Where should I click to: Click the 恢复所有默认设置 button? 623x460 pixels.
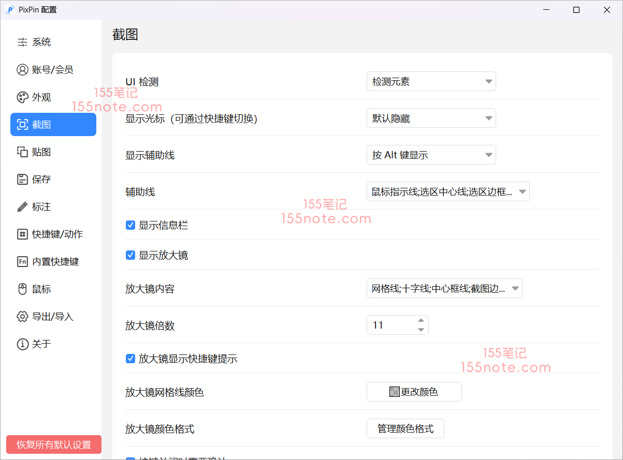coord(54,445)
